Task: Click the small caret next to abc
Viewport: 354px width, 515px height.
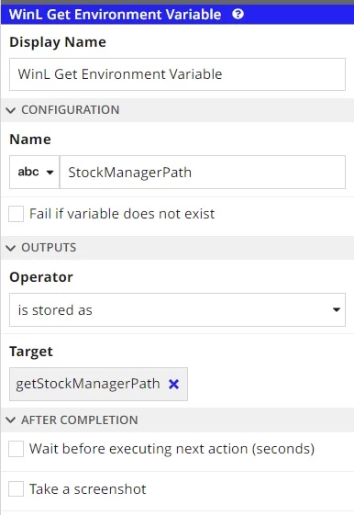Action: point(50,173)
